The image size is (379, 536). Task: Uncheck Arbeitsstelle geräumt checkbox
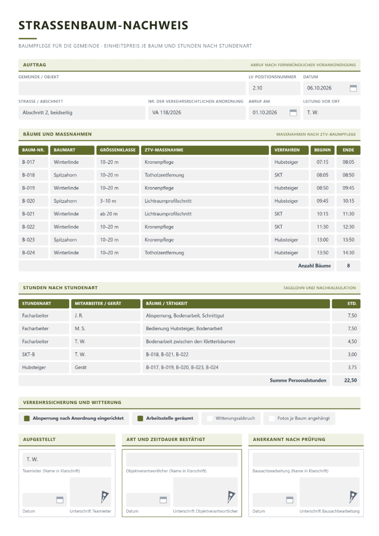click(140, 418)
